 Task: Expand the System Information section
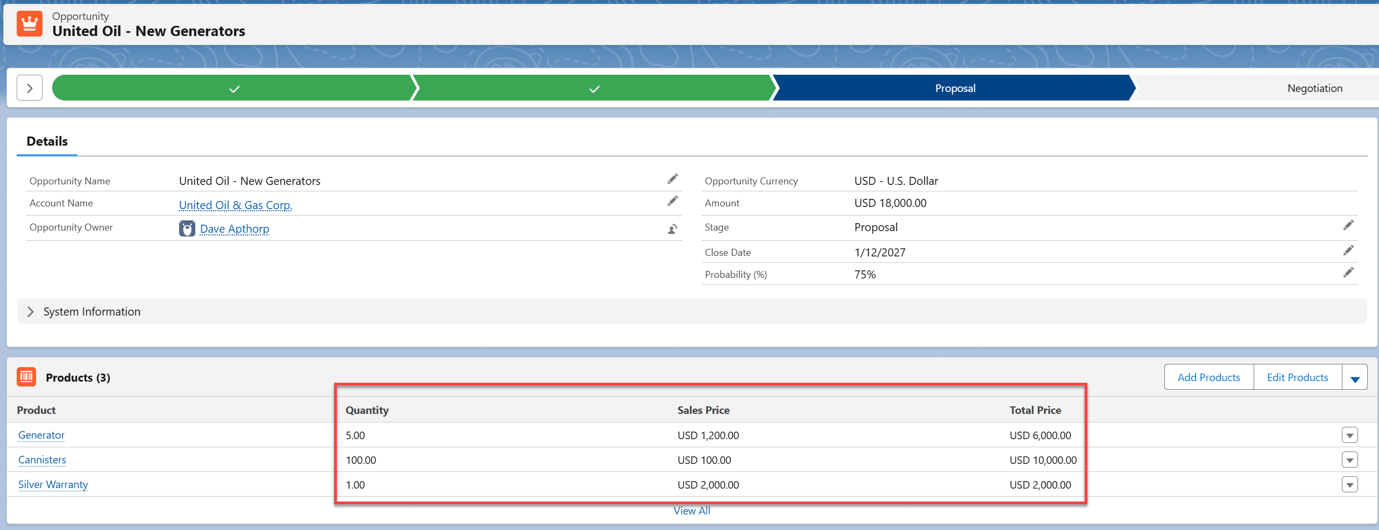point(31,312)
